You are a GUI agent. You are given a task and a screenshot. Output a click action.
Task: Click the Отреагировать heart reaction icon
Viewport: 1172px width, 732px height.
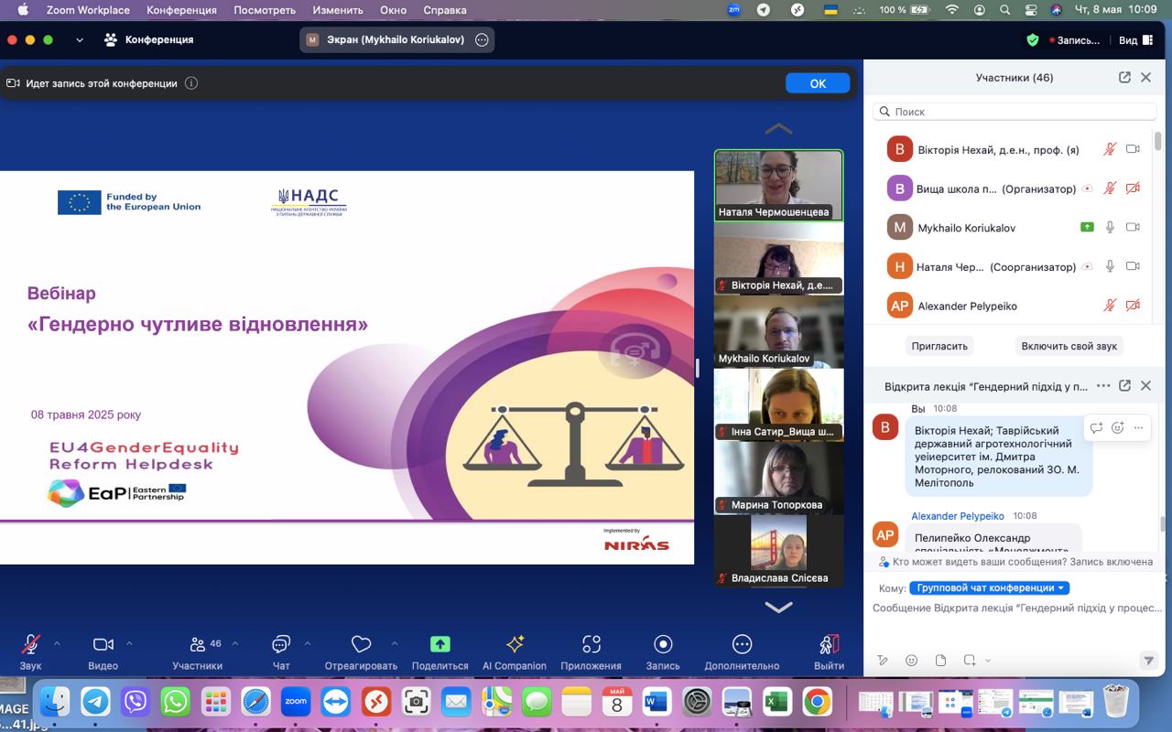(361, 644)
